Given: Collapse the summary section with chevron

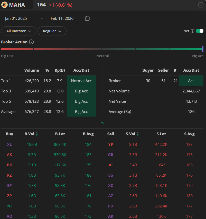Looking at the screenshot, I should point(102,123).
